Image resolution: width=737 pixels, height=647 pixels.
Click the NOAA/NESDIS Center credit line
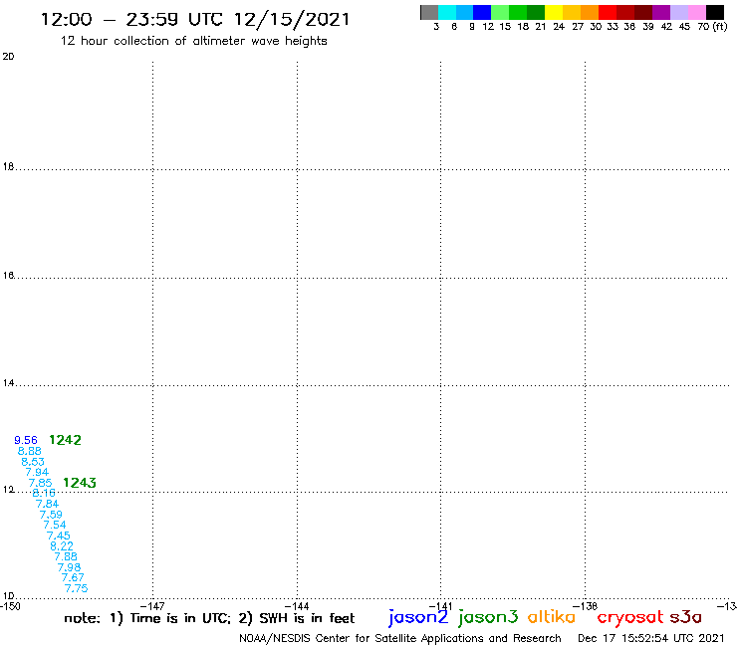coord(400,638)
